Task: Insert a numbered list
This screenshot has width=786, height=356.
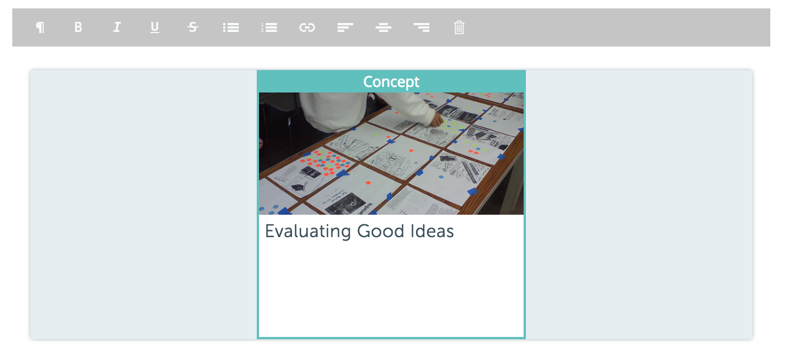Action: (x=269, y=27)
